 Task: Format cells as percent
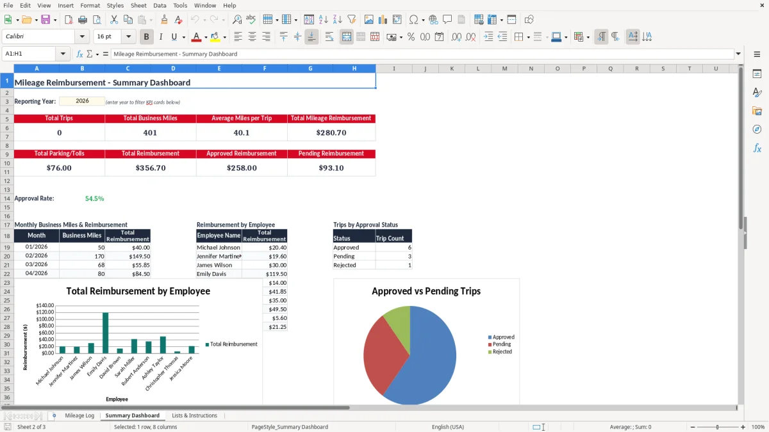[x=411, y=37]
